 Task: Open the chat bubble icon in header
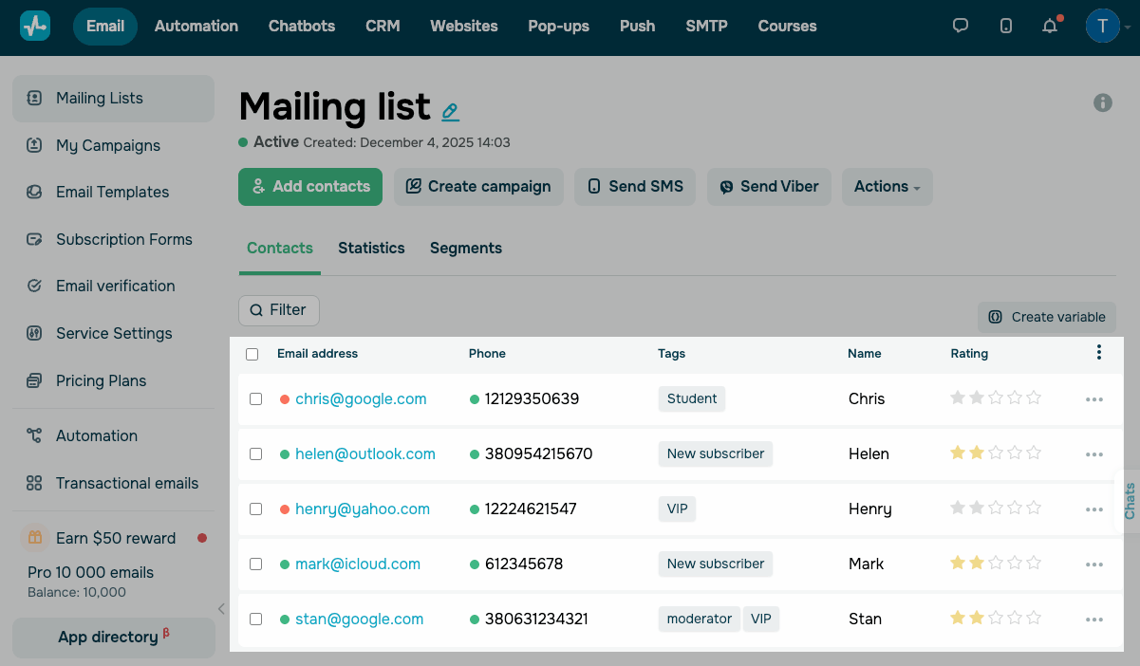(x=961, y=27)
